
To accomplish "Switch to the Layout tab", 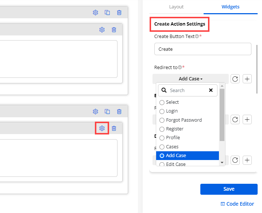I will (x=176, y=7).
